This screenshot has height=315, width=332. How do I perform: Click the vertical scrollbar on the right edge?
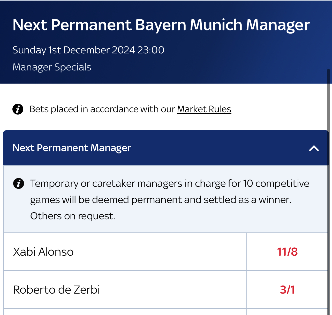click(328, 191)
